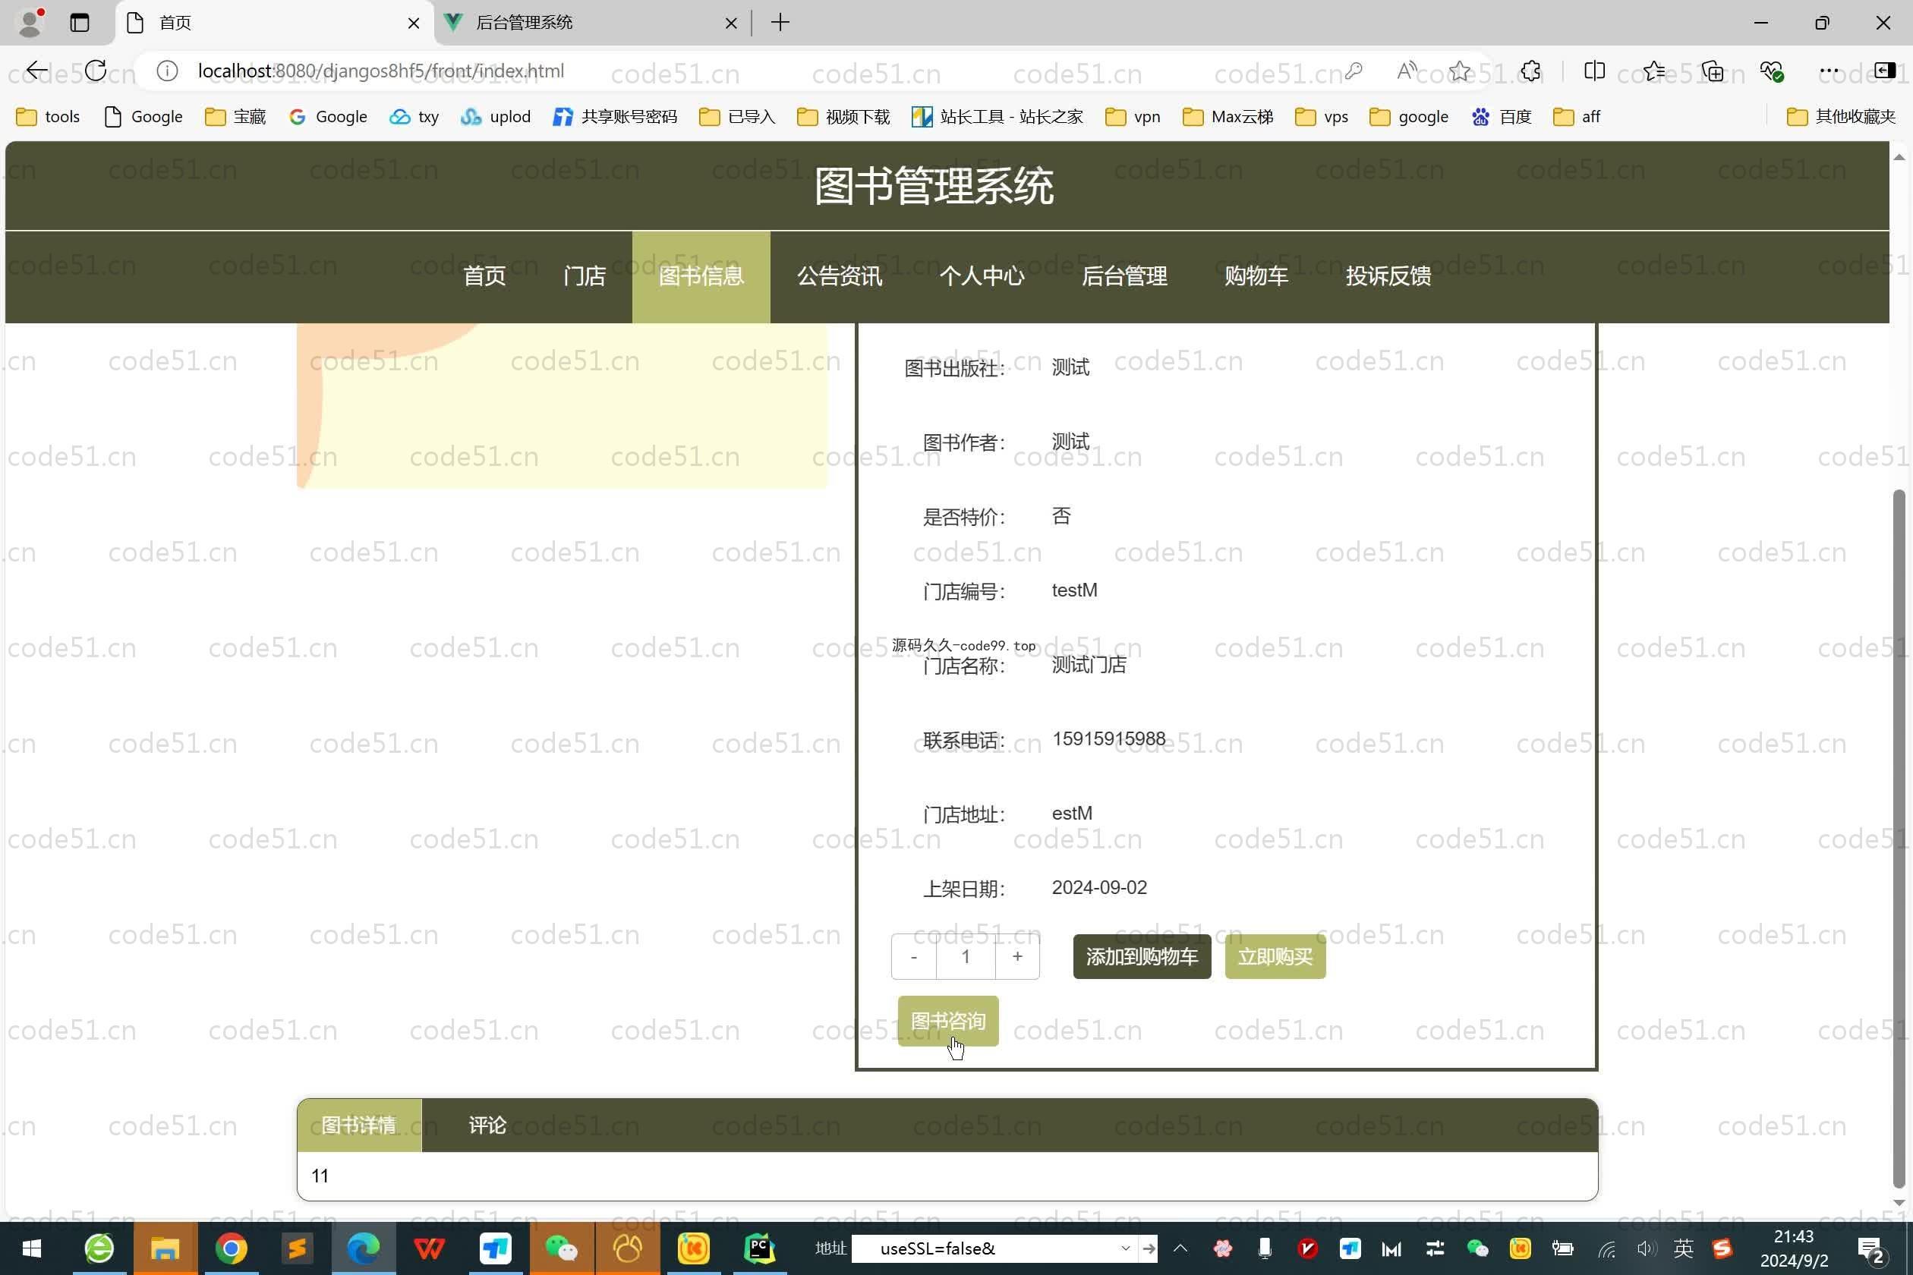This screenshot has width=1913, height=1275.
Task: Activate the Read aloud icon
Action: pos(1406,71)
